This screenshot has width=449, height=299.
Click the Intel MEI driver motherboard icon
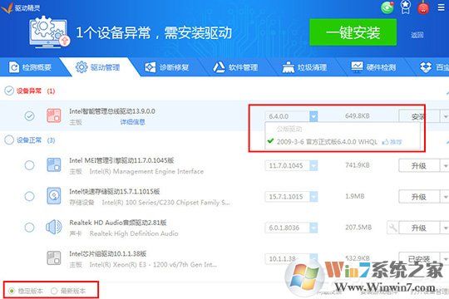click(x=54, y=165)
